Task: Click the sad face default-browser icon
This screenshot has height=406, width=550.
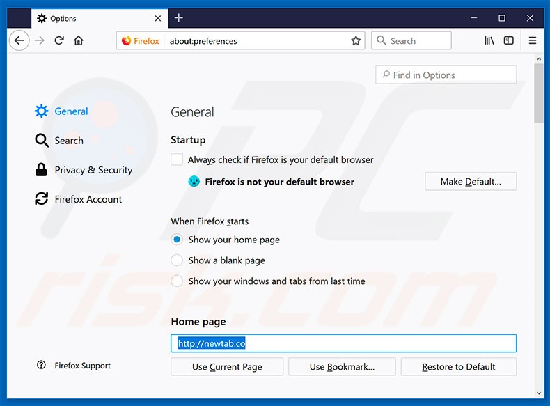Action: pyautogui.click(x=194, y=182)
